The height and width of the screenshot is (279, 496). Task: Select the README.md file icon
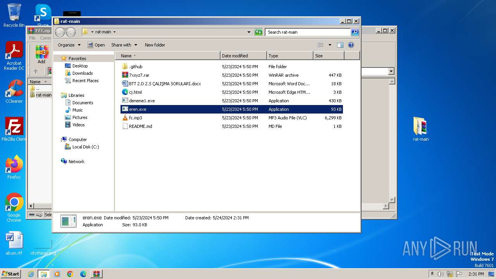[x=125, y=126]
